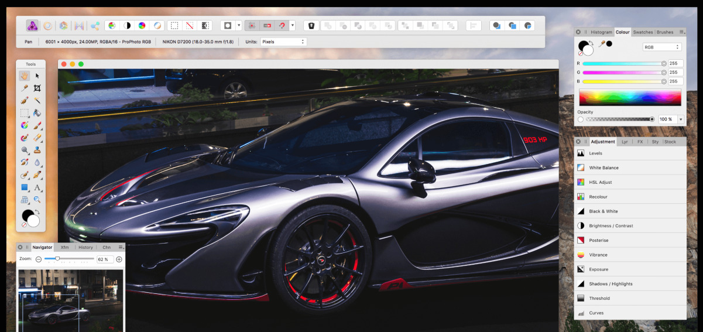703x332 pixels.
Task: Switch to the Tone Mapping Persona
Action: click(x=80, y=26)
